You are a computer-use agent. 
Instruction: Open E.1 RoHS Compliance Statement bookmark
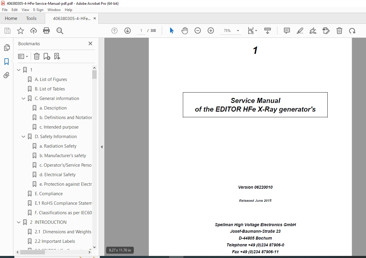click(63, 203)
